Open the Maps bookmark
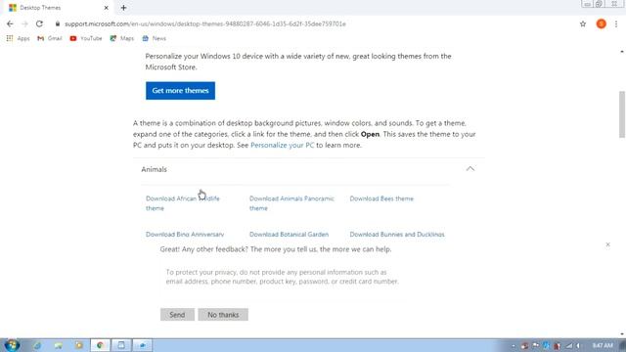Screen dimensions: 626x352 (x=121, y=38)
